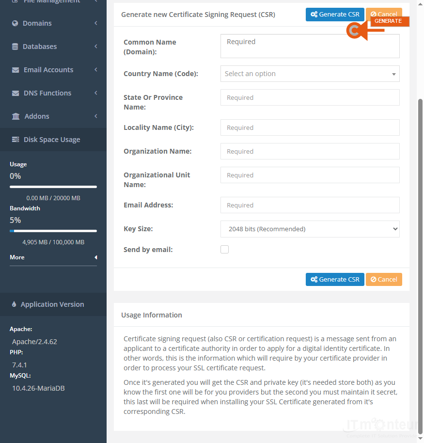Click the Application Version droplet icon
424x443 pixels.
pyautogui.click(x=14, y=304)
